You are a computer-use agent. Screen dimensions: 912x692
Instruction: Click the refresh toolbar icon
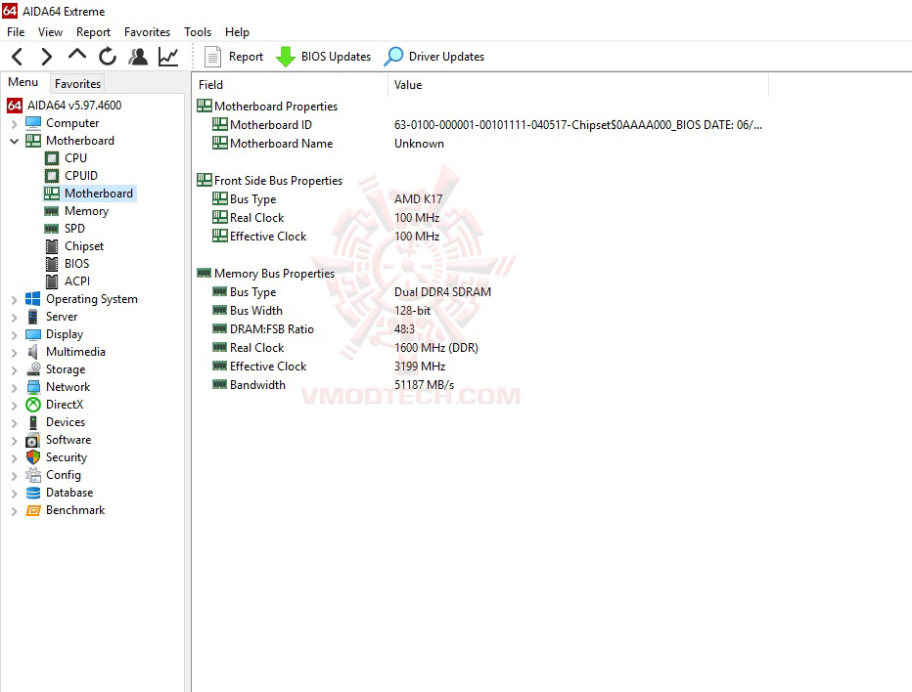coord(108,56)
